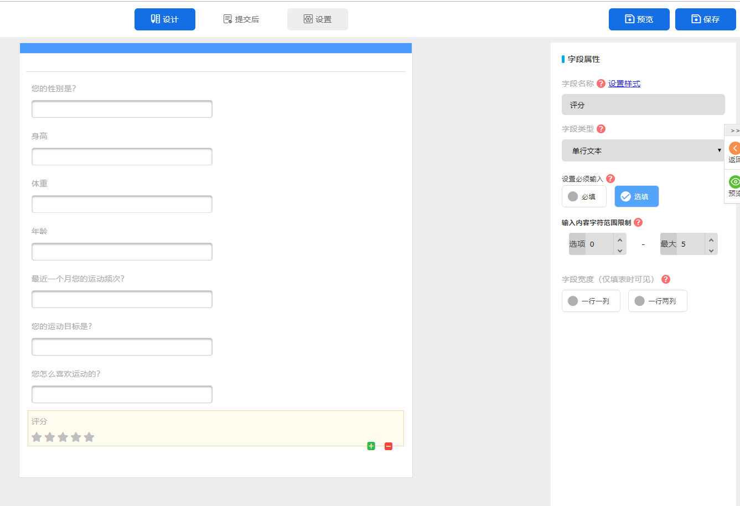Click help icon beside 设置必须输入
Screen dimensions: 740x506
[x=610, y=179]
